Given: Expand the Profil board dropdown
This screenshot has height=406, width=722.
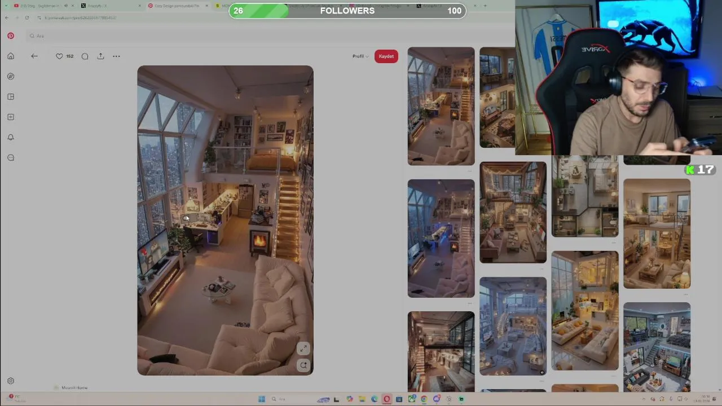Looking at the screenshot, I should click(x=360, y=56).
